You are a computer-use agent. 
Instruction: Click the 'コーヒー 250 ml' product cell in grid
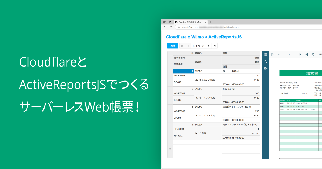pyautogui.click(x=241, y=71)
